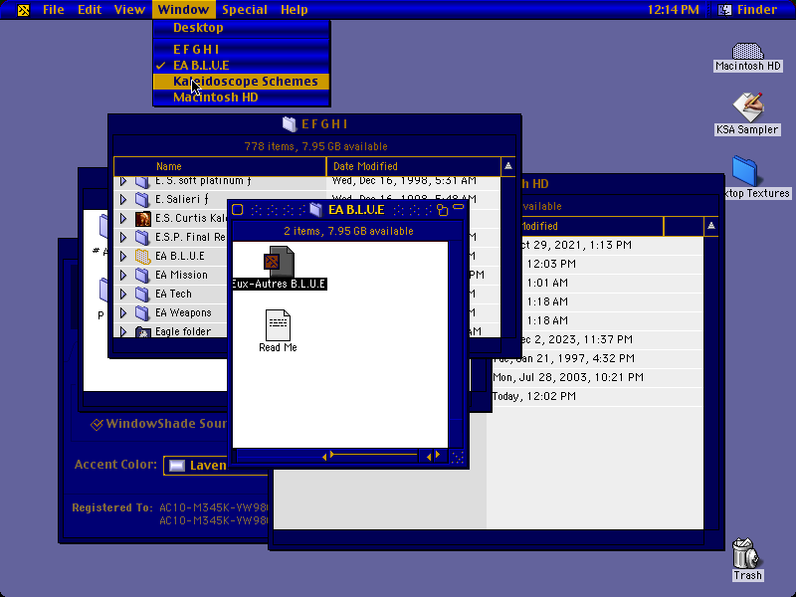796x597 pixels.
Task: Click the row showing 12:03 PM
Action: (x=612, y=264)
